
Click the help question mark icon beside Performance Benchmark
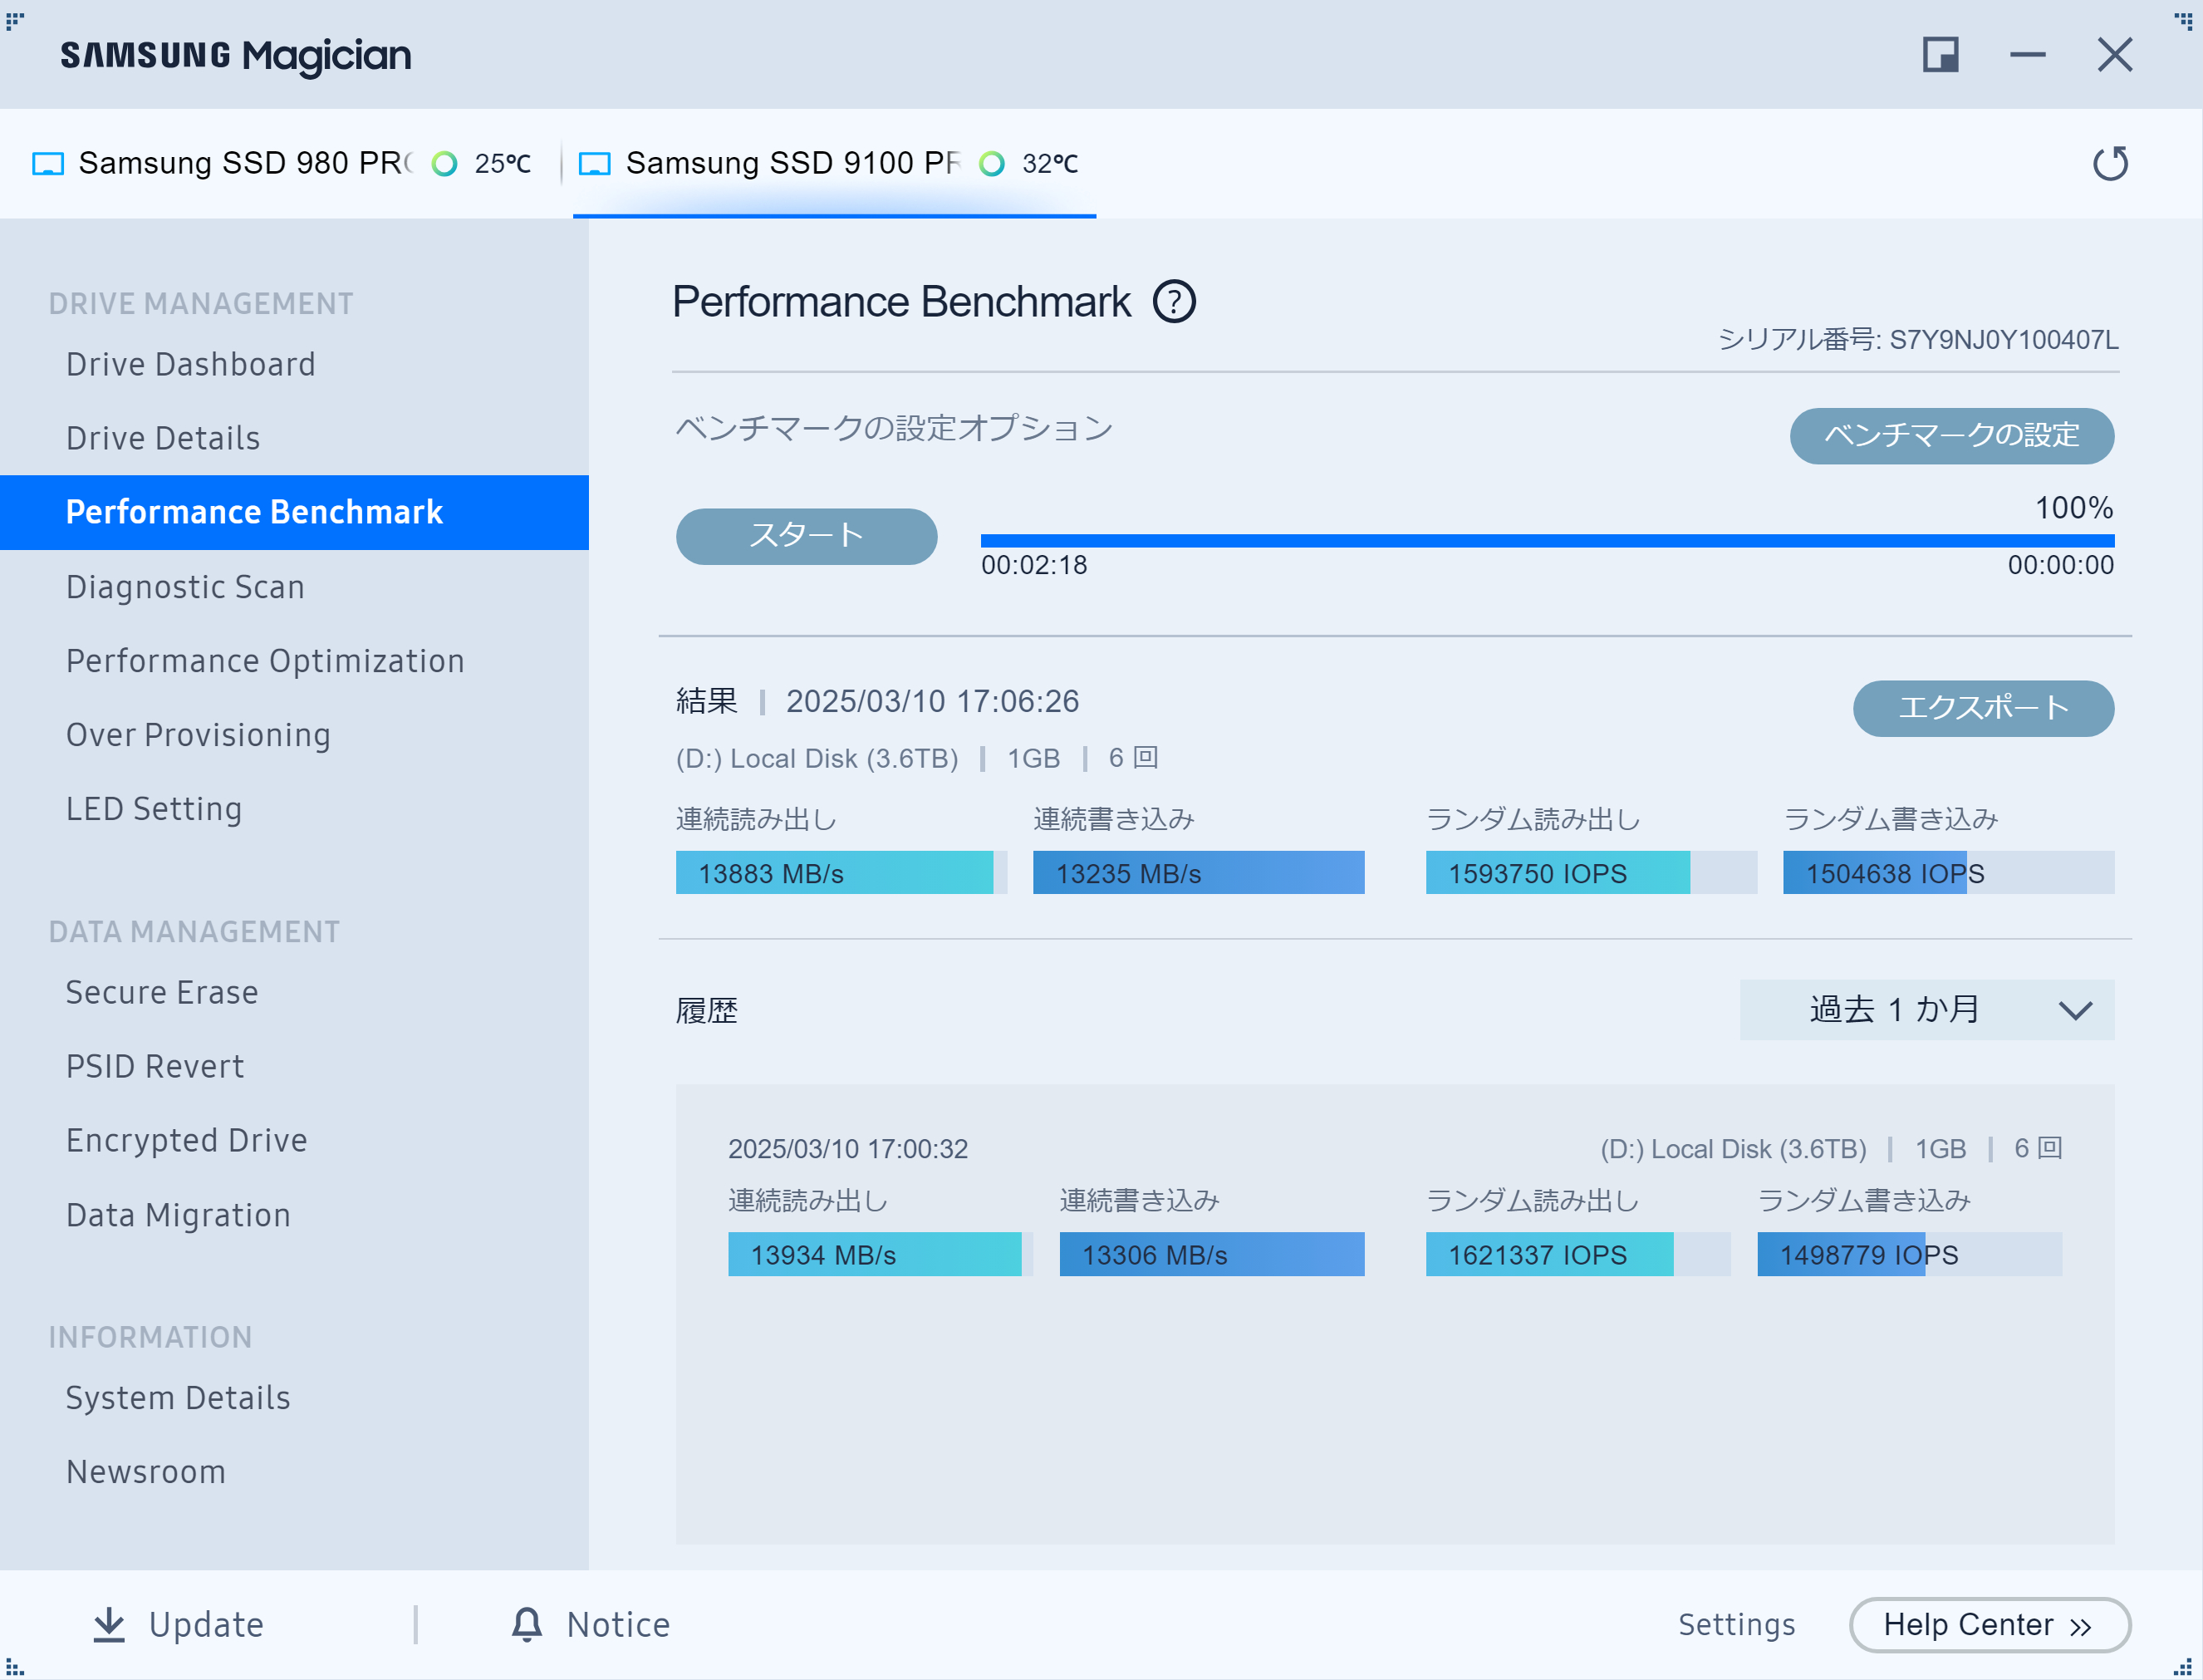click(x=1174, y=302)
